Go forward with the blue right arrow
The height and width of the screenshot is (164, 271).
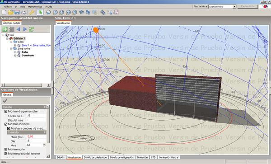point(25,29)
